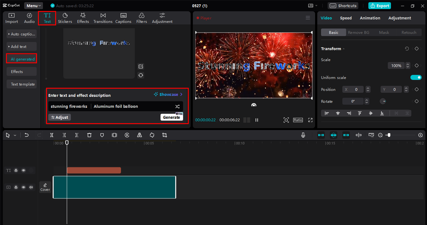This screenshot has width=427, height=225.
Task: Click the undo arrow icon
Action: pyautogui.click(x=27, y=135)
